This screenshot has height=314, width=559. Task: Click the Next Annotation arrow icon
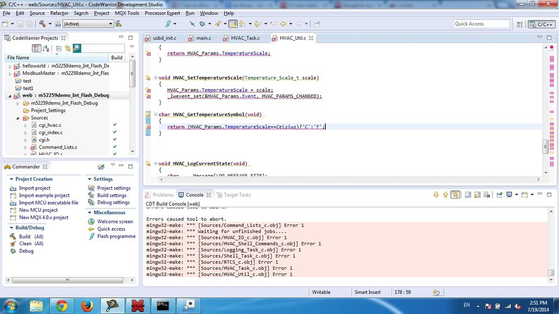(242, 24)
